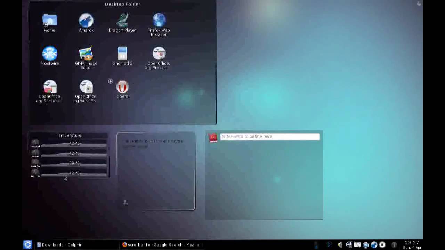The height and width of the screenshot is (250, 445).
Task: Click the envelope-like tray icon
Action: tap(357, 245)
